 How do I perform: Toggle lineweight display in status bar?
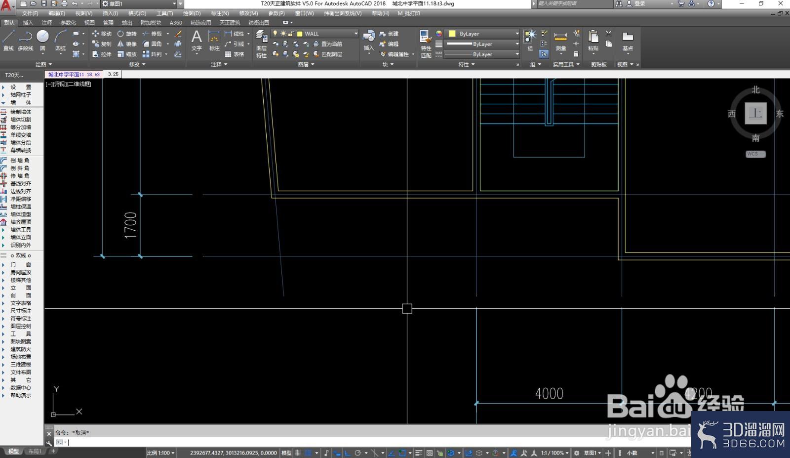pos(419,453)
